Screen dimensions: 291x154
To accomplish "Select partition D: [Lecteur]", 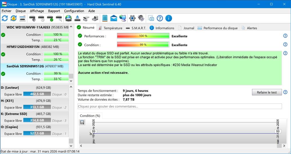I will [x=35, y=91].
